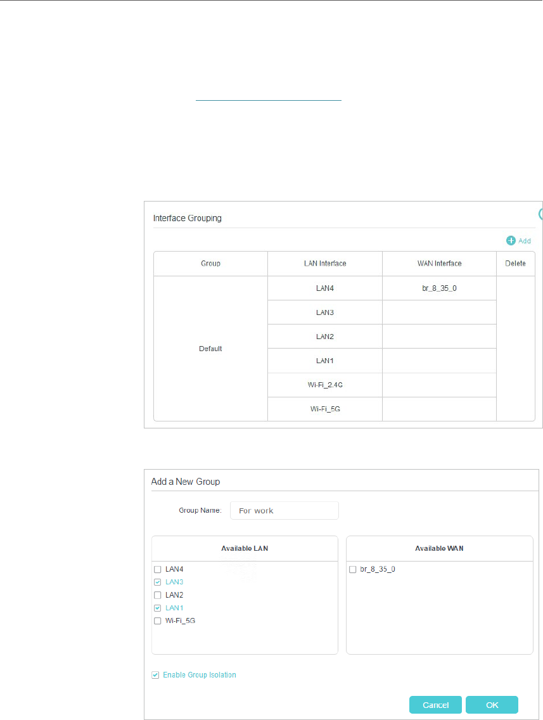Check the LAN4 checkbox
The height and width of the screenshot is (720, 543).
pos(157,569)
